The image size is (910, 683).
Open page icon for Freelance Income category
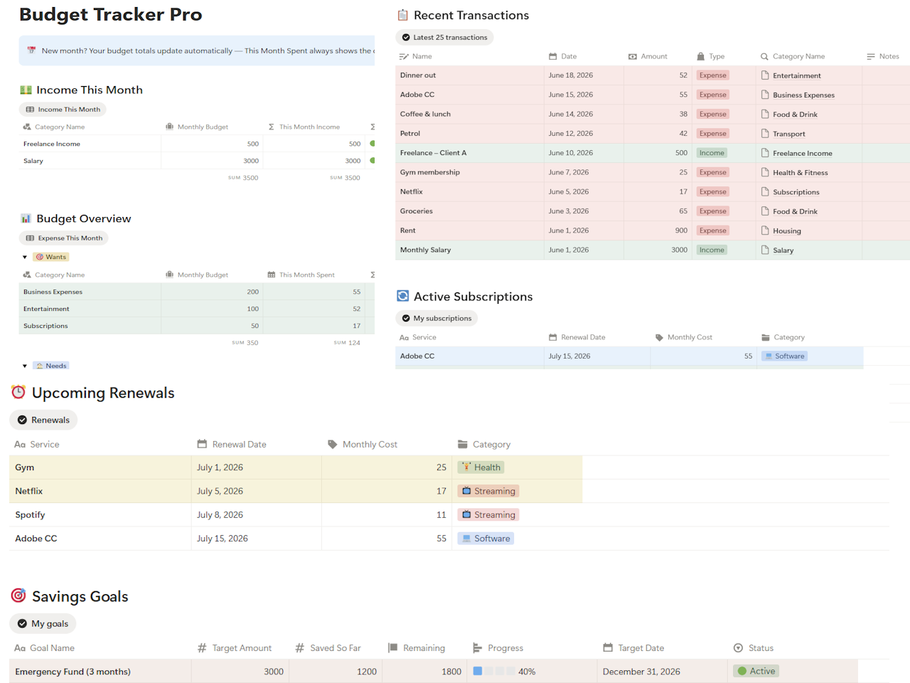pyautogui.click(x=765, y=153)
